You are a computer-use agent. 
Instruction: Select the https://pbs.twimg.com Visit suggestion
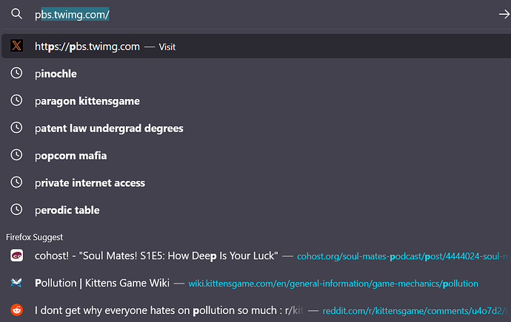pos(256,46)
